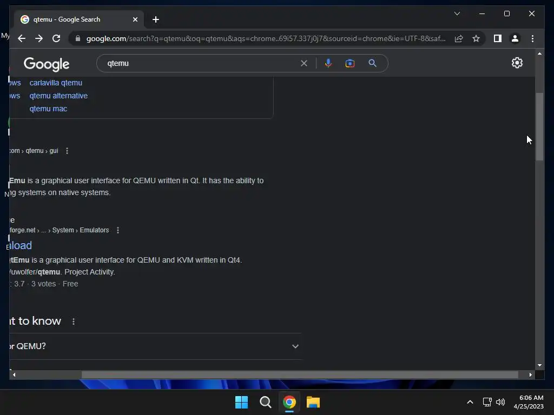Open Google quick settings gear
The width and height of the screenshot is (554, 415).
[517, 63]
